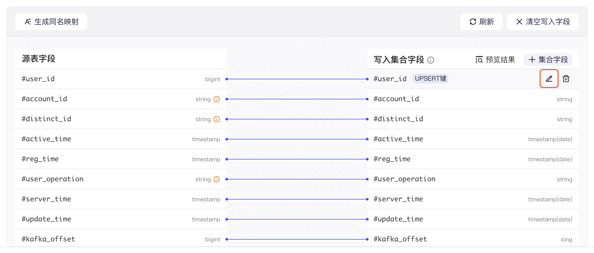
Task: Select target field #distinct_id in collection
Action: [473, 119]
